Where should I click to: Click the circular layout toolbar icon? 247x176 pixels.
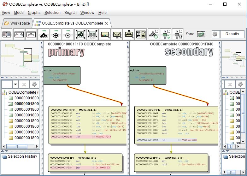coord(68,34)
